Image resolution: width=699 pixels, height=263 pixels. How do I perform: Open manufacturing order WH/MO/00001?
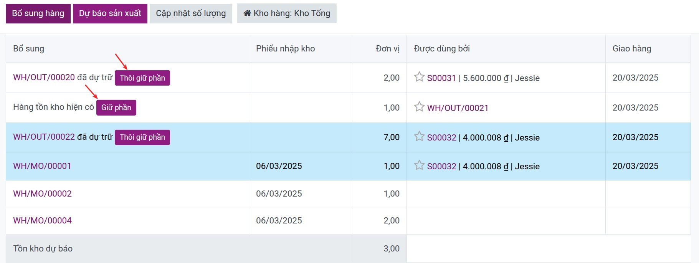click(42, 166)
